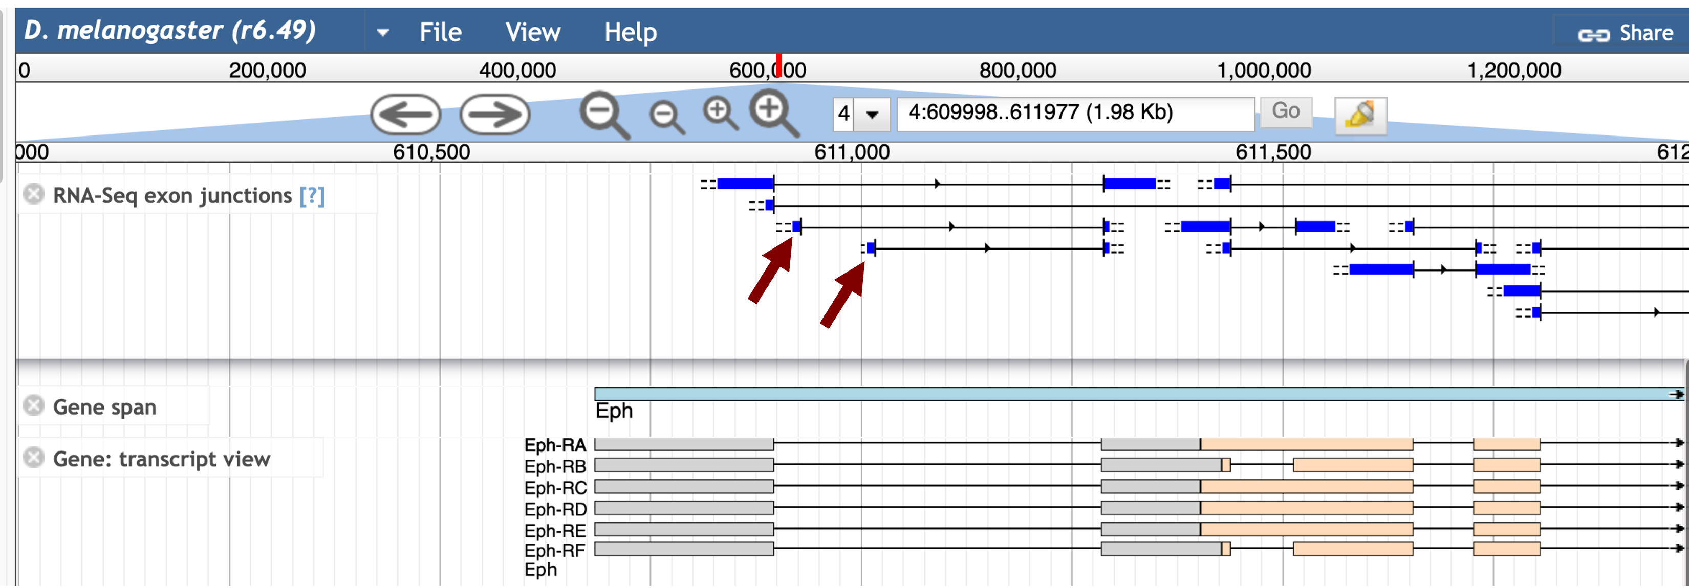Click the 611,500 ruler coordinate
Image resolution: width=1689 pixels, height=588 pixels.
(x=1273, y=152)
